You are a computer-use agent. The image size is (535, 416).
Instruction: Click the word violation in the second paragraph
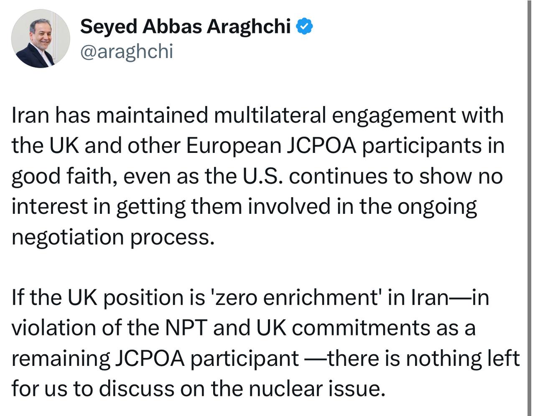coord(53,328)
